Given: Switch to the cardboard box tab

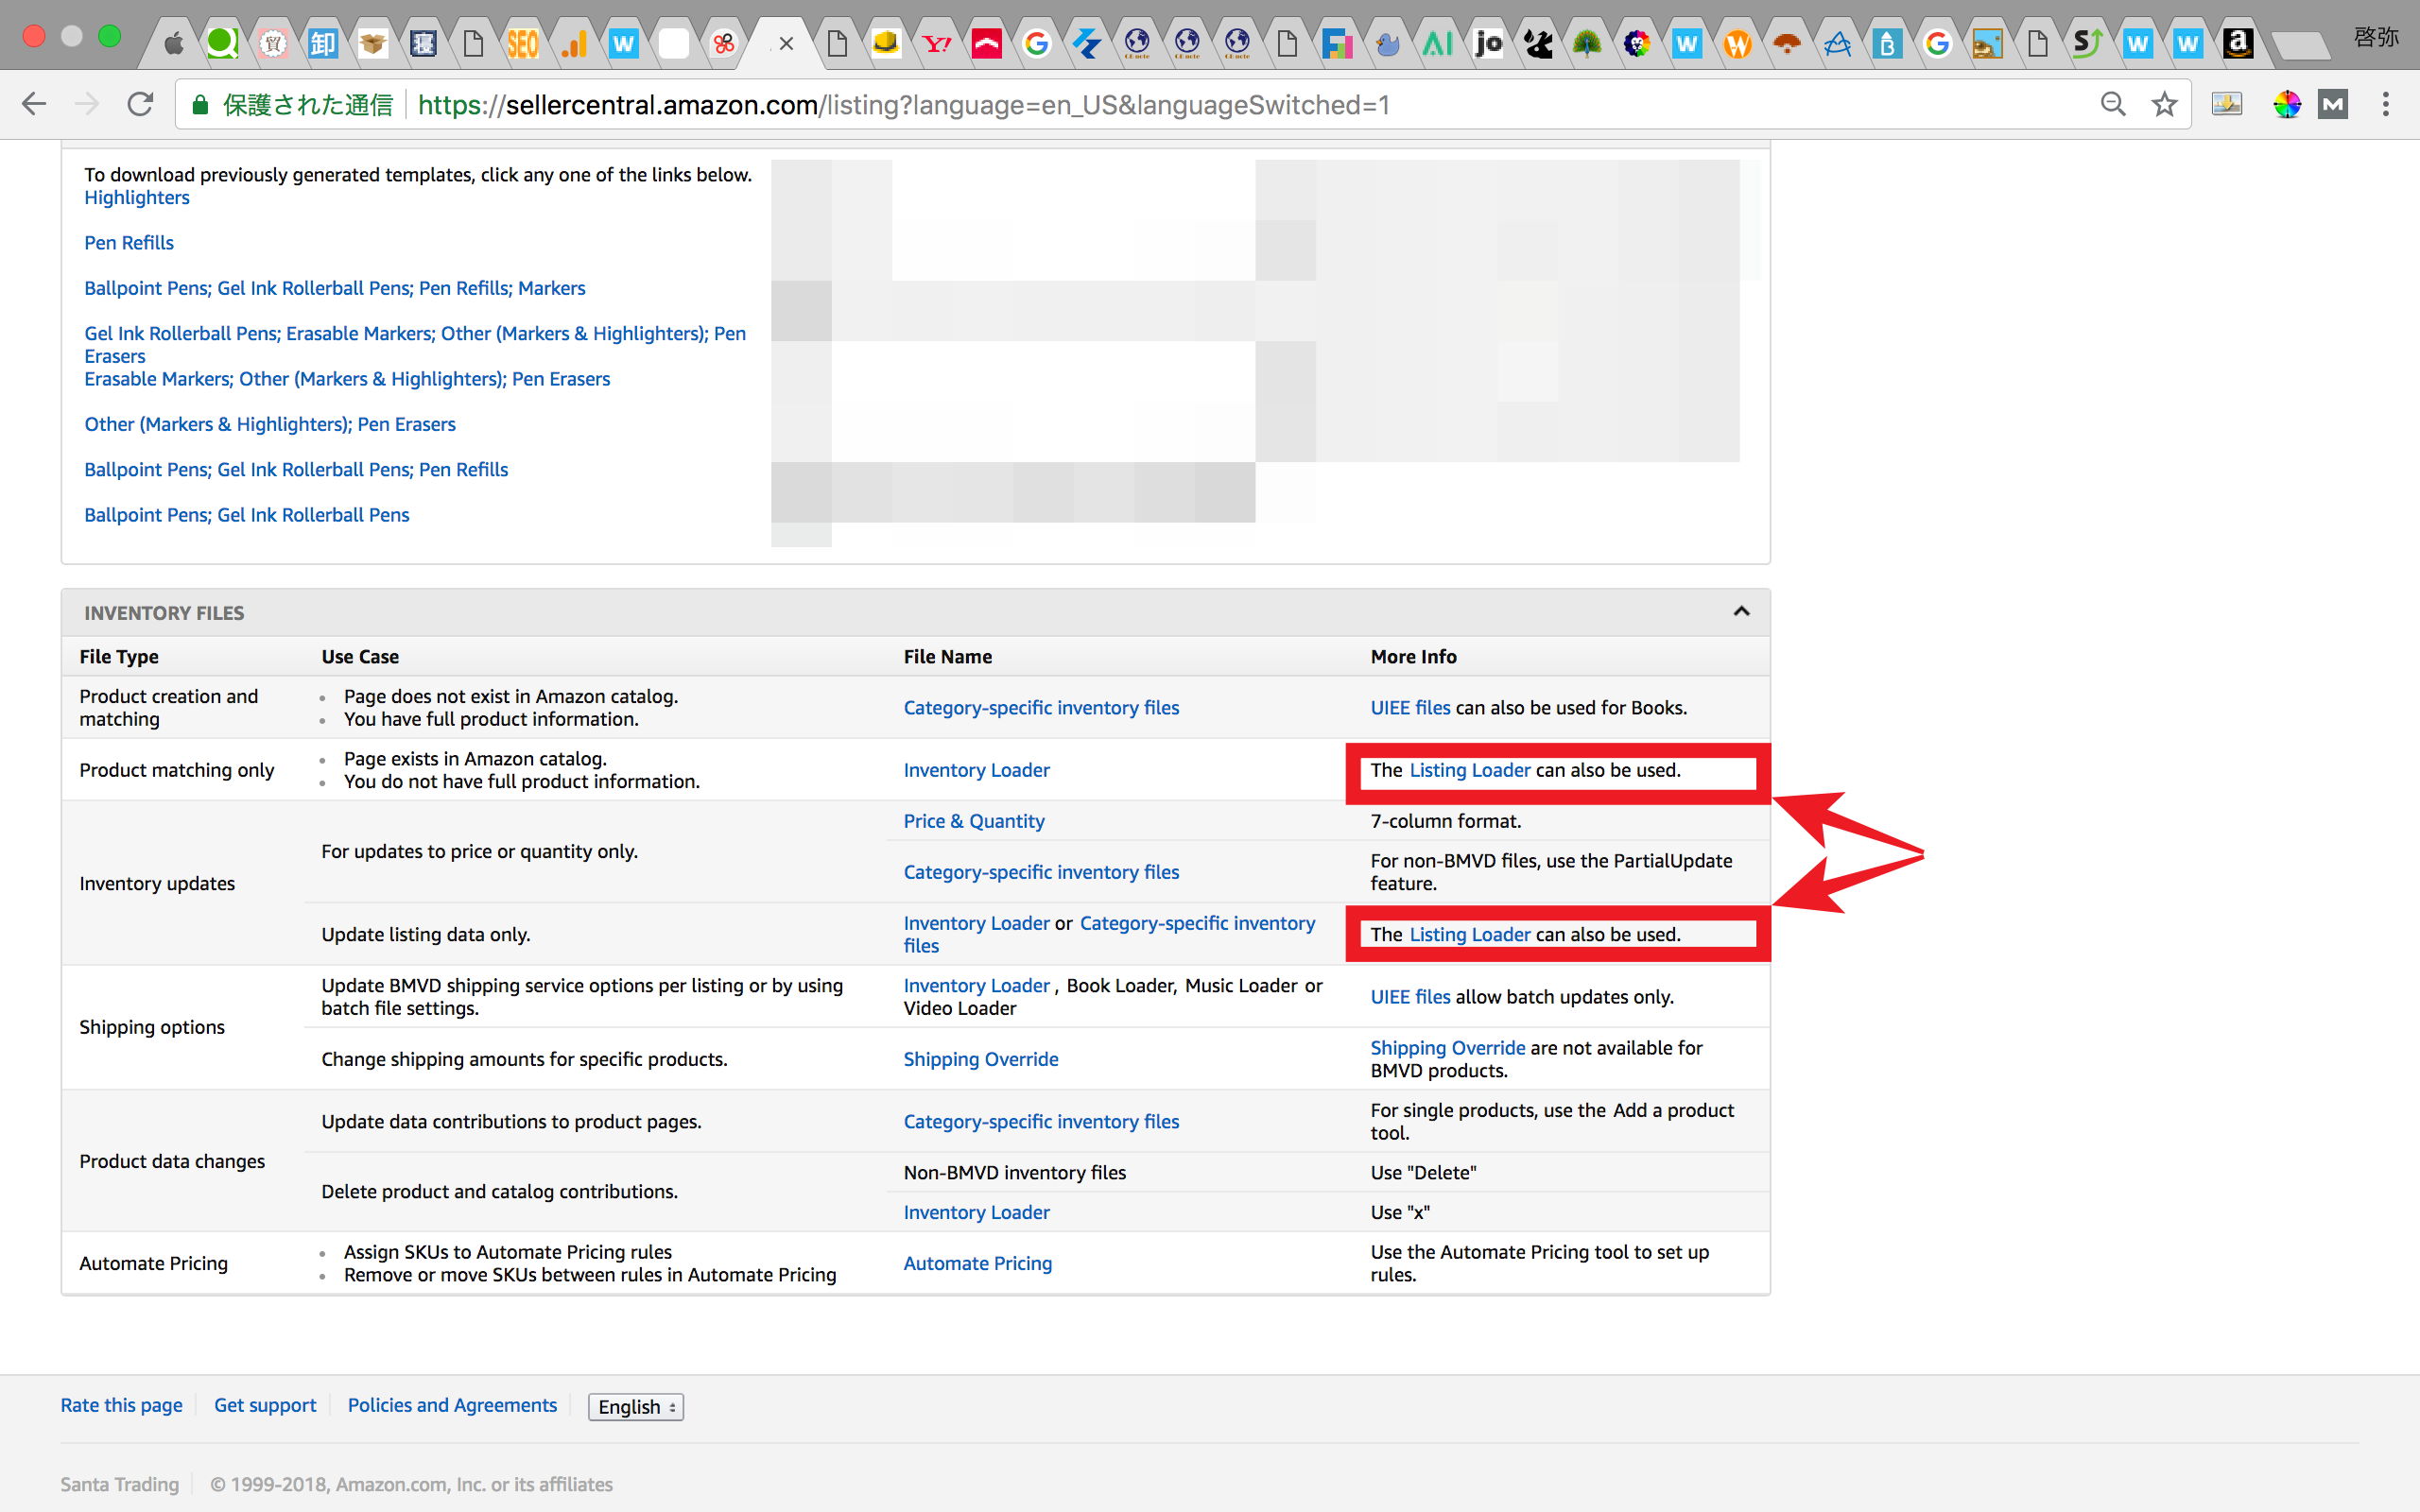Looking at the screenshot, I should [x=373, y=43].
